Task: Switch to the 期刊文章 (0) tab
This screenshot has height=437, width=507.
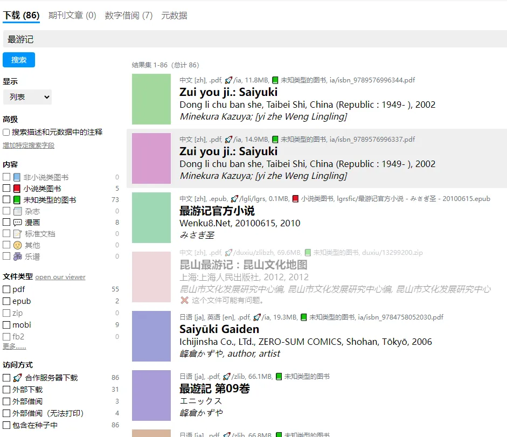Action: pyautogui.click(x=72, y=16)
